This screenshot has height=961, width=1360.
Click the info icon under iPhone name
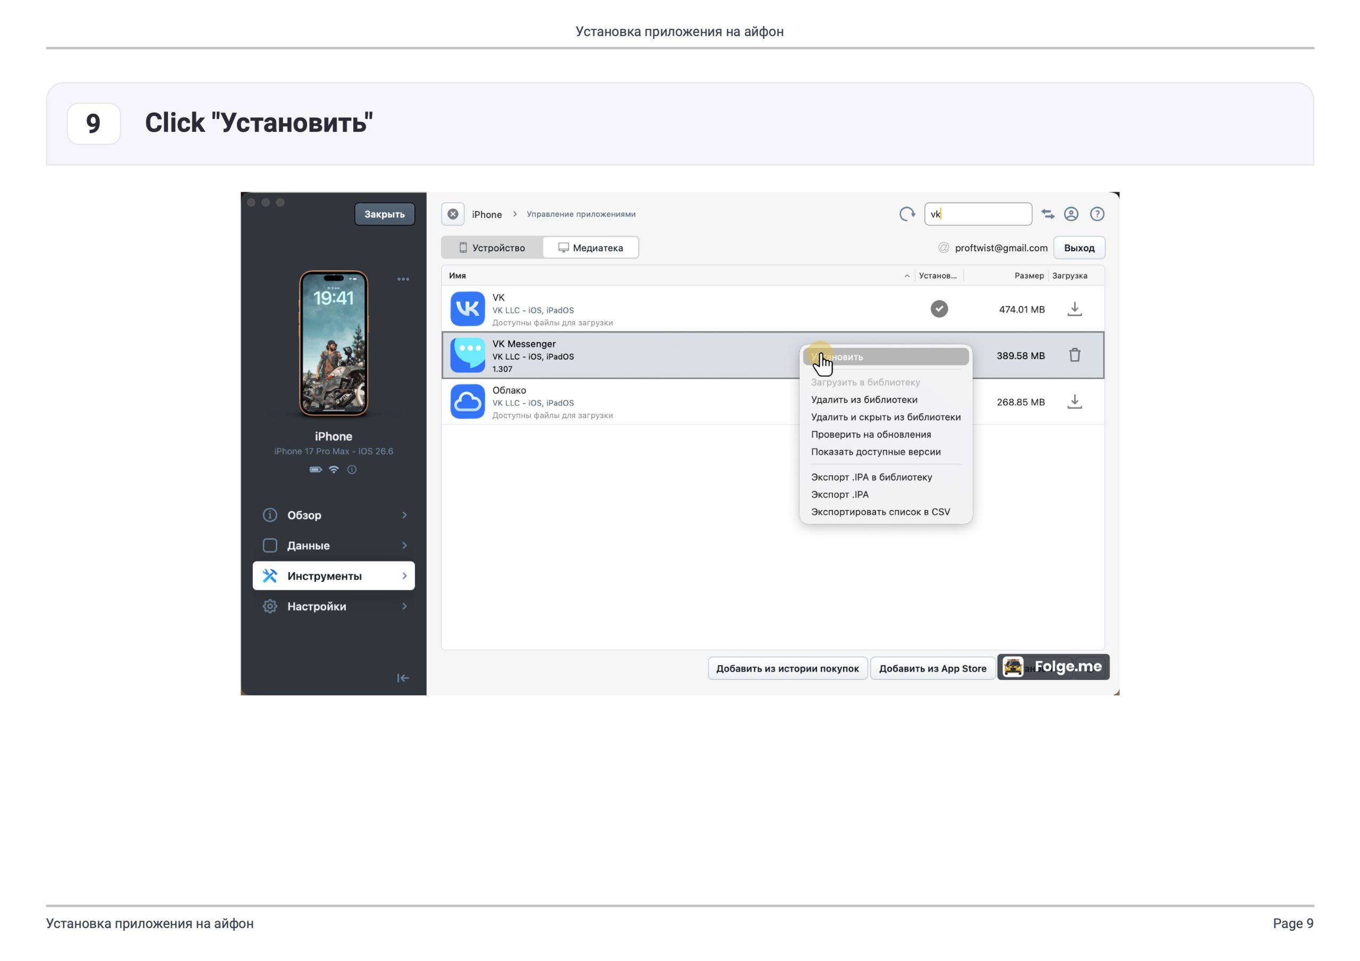[352, 469]
